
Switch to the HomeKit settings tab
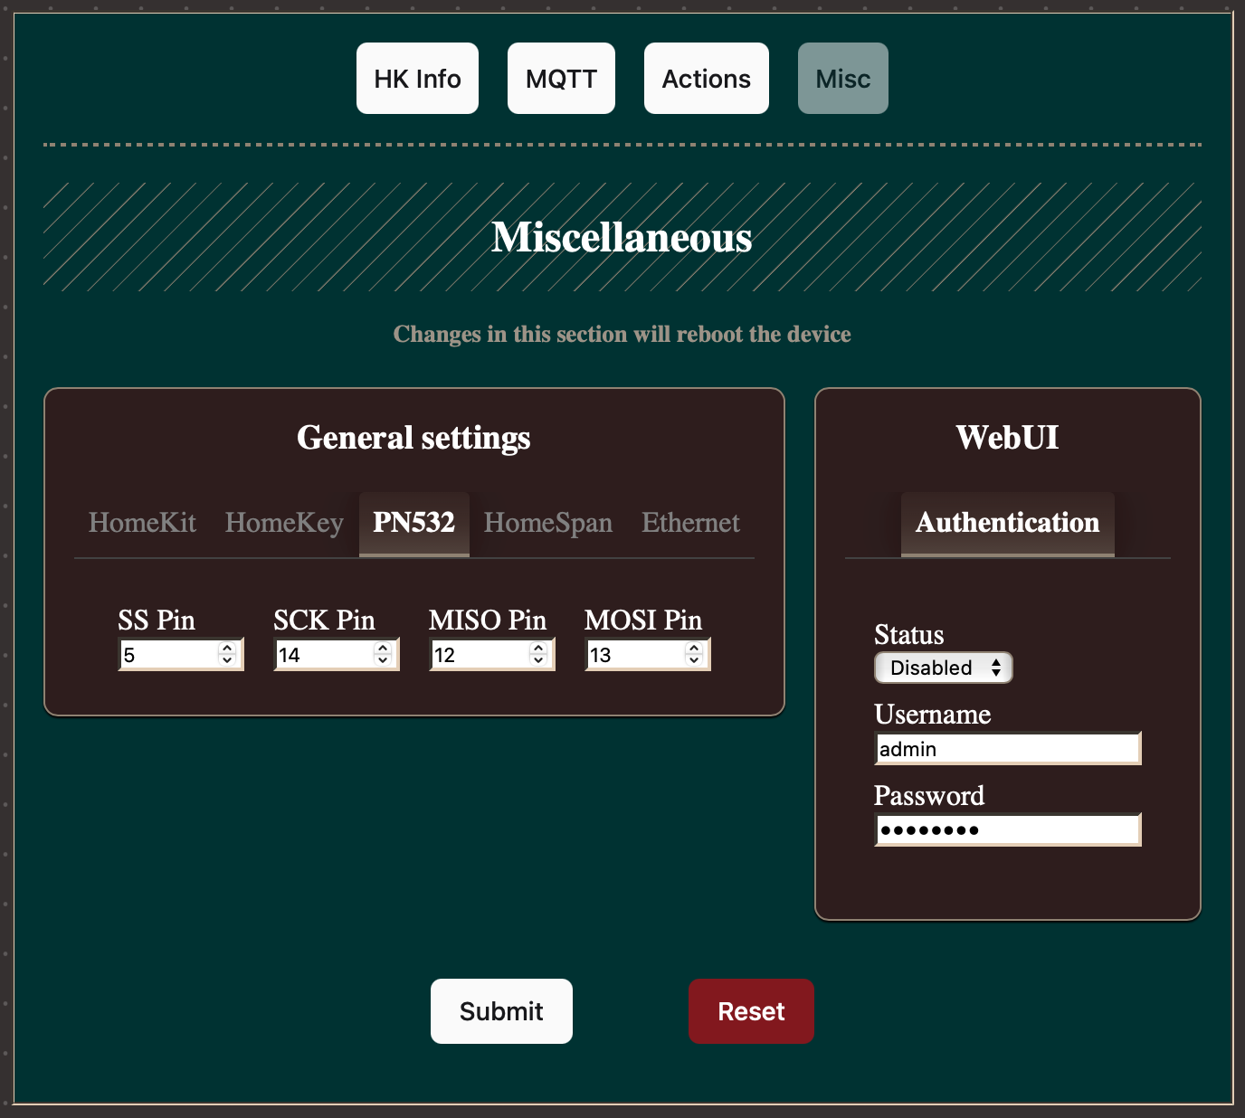click(142, 523)
